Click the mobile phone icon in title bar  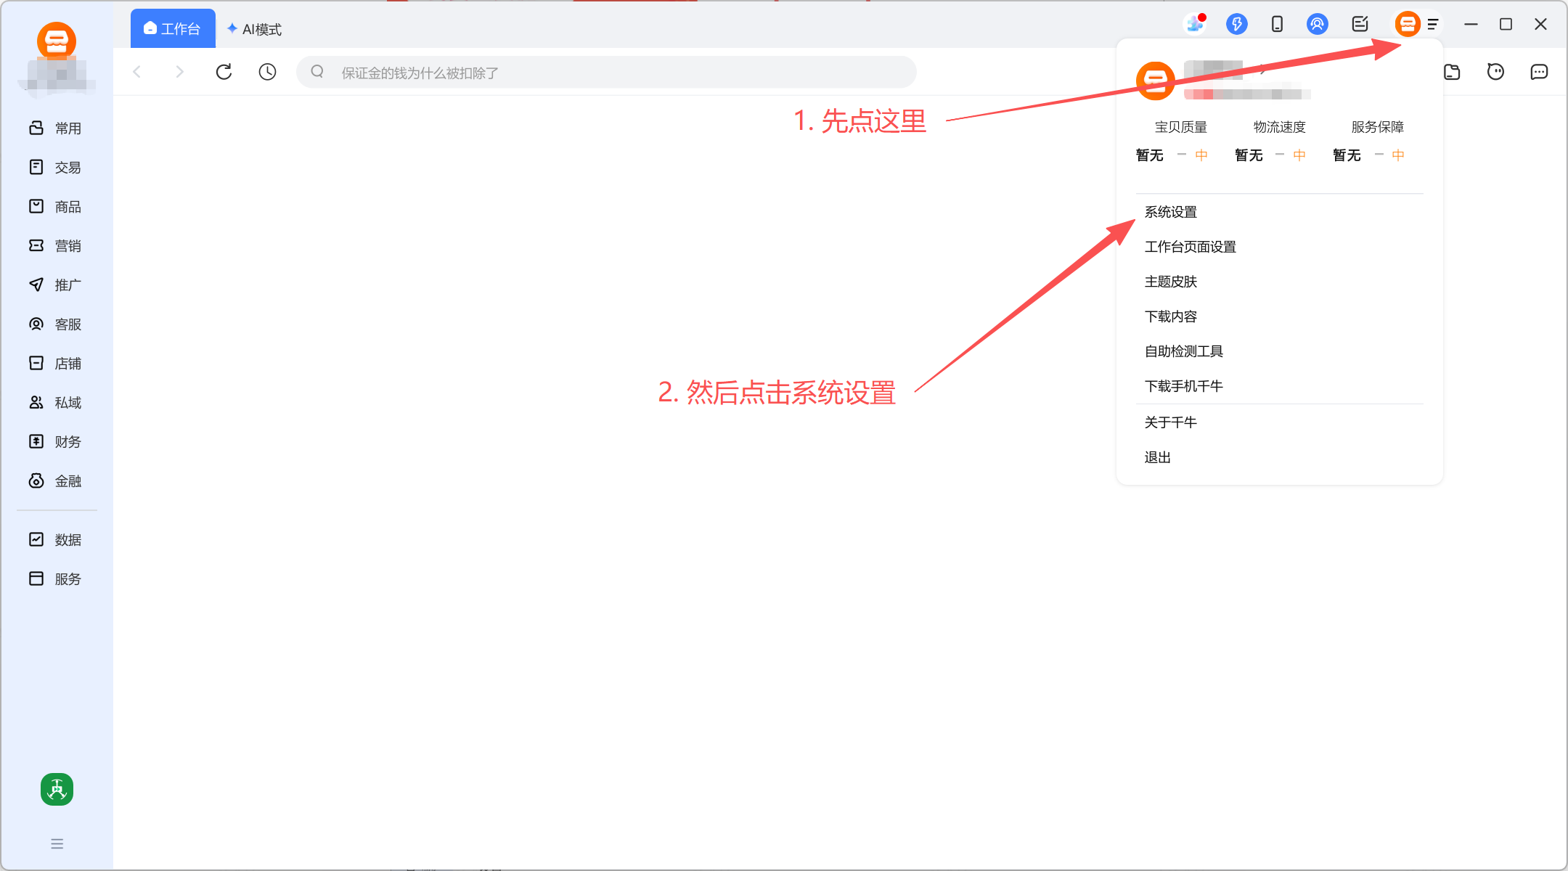click(x=1277, y=24)
